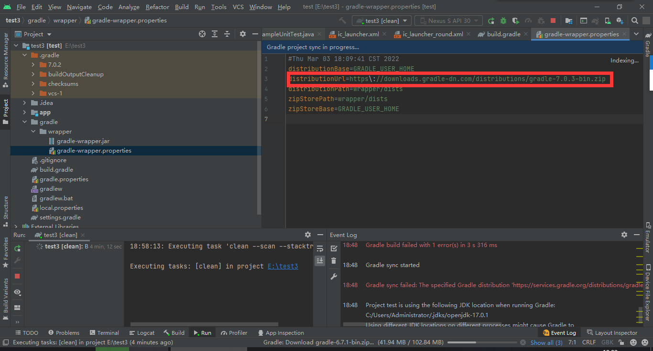653x351 pixels.
Task: Click Restore Layout icon in Run panel
Action: coord(17,308)
